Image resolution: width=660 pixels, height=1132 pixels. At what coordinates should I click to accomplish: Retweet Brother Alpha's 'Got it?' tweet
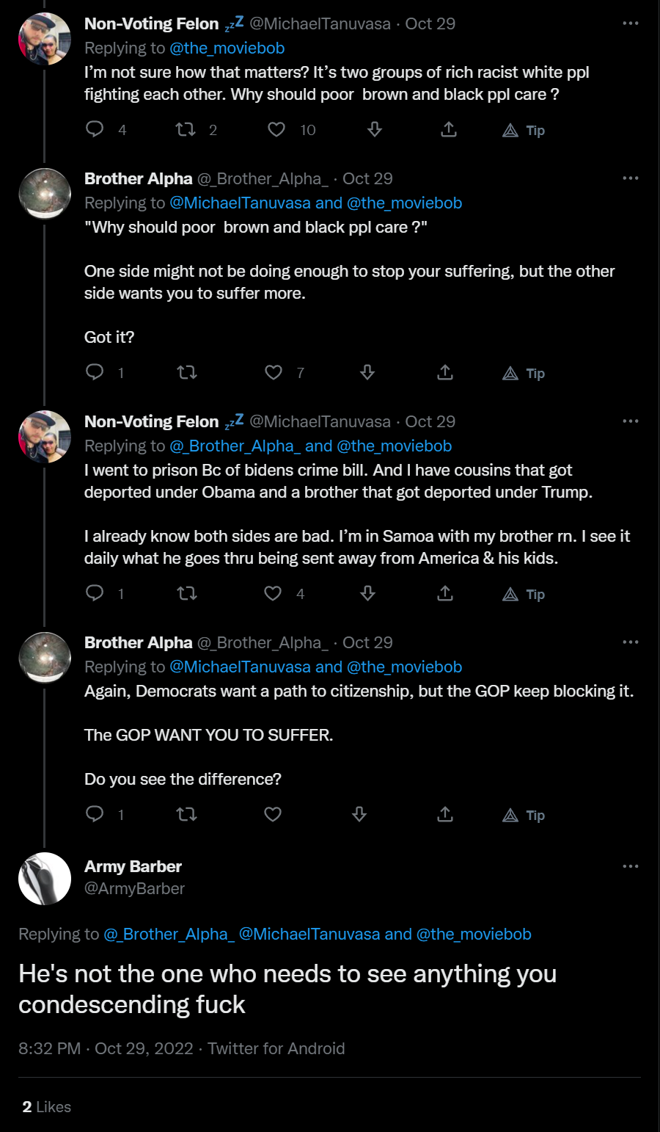187,373
